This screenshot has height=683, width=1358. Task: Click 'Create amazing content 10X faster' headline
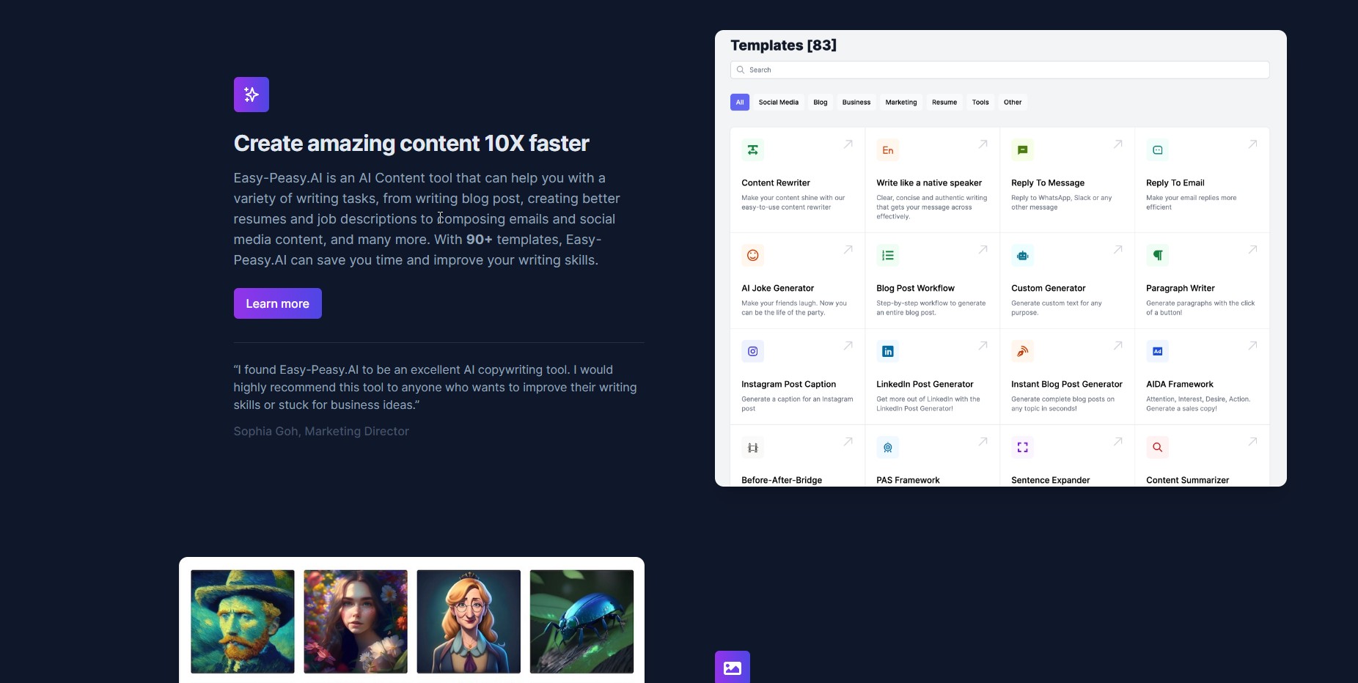point(411,144)
